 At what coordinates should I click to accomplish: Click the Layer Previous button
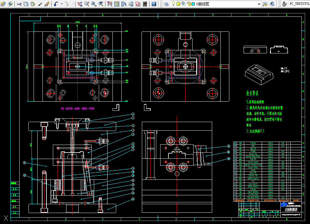272,4
